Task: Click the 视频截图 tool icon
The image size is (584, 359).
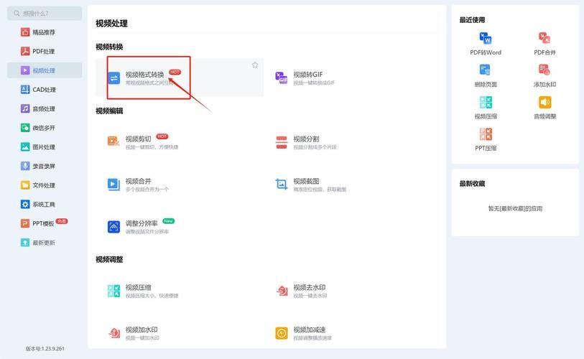Action: click(282, 185)
